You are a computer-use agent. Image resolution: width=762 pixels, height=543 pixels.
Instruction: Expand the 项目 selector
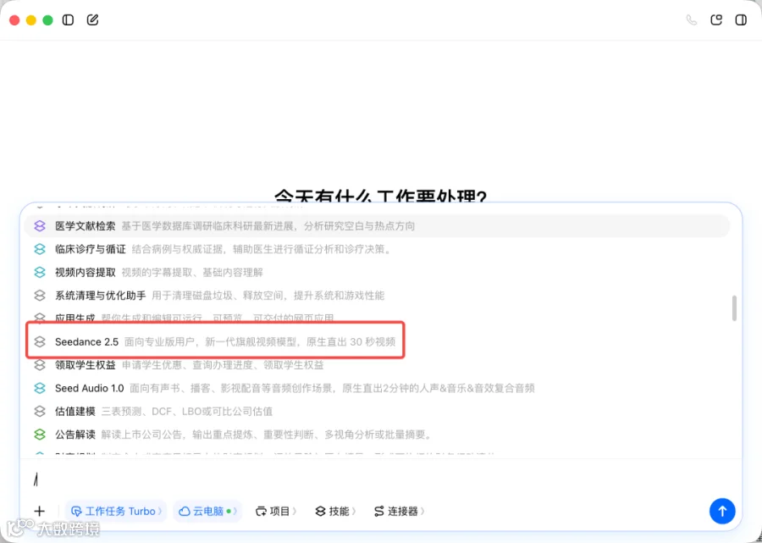tap(275, 511)
